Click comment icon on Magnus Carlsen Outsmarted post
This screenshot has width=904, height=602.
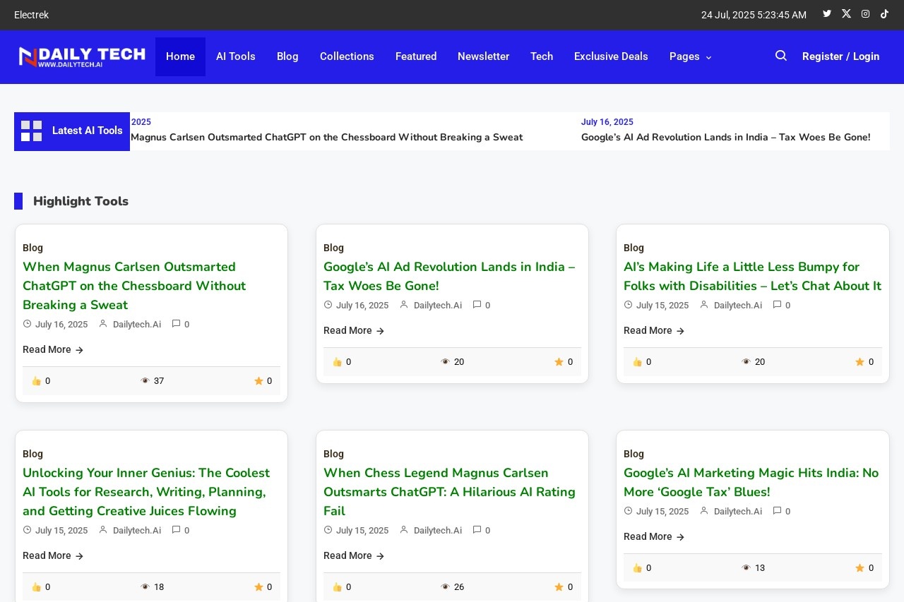click(x=176, y=324)
